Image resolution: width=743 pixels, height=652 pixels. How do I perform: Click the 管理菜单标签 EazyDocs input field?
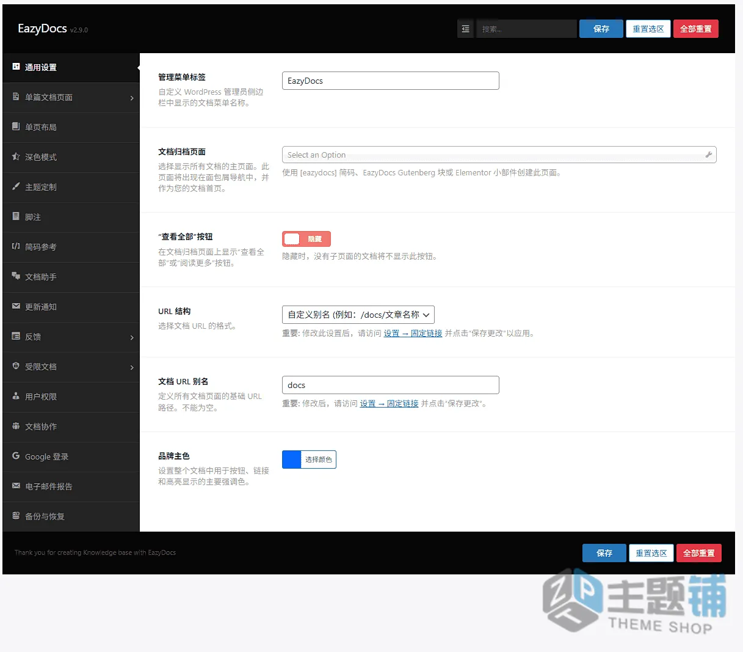391,81
